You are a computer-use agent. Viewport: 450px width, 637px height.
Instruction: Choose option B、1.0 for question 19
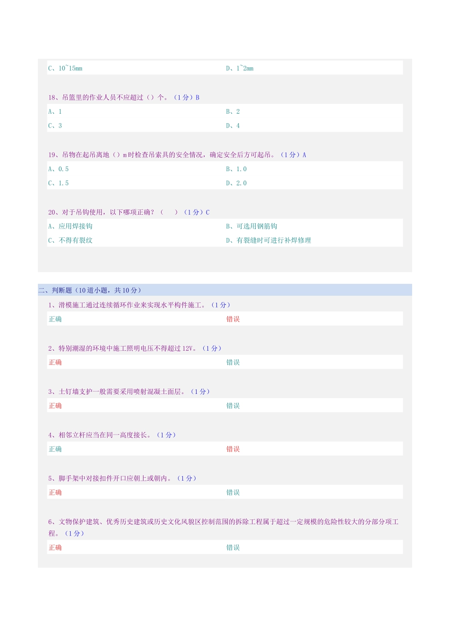[x=236, y=169]
